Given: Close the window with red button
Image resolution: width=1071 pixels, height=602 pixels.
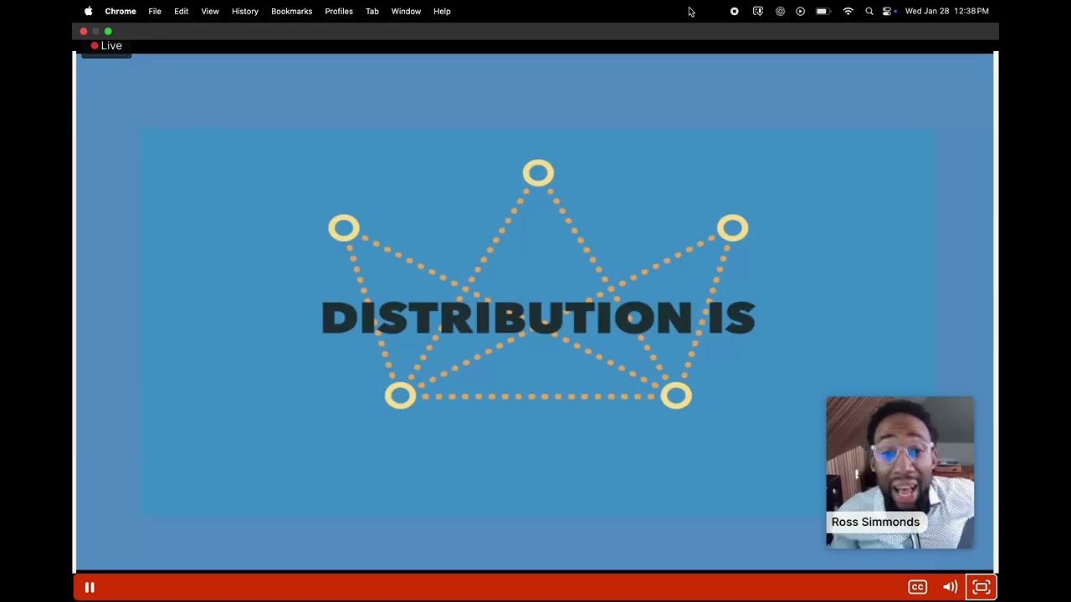Looking at the screenshot, I should coord(84,31).
